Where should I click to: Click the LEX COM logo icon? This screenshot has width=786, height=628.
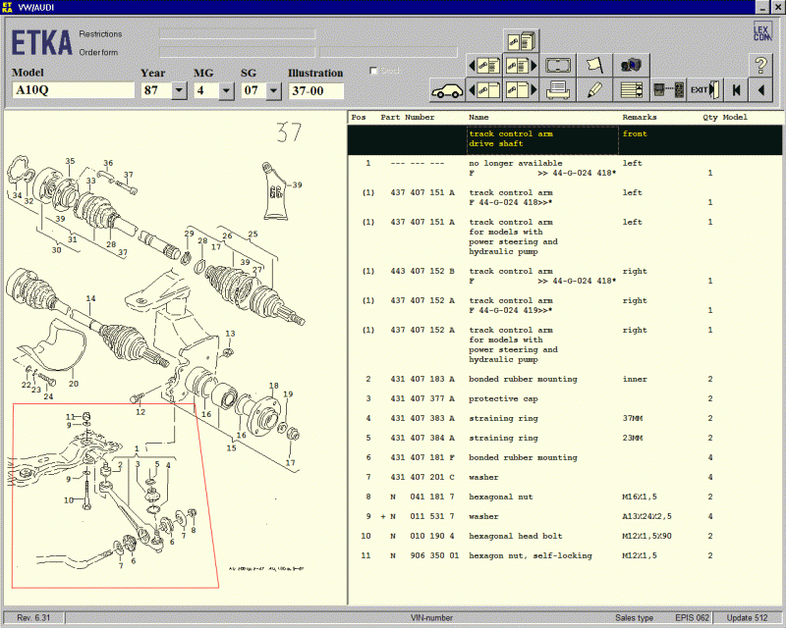point(761,30)
